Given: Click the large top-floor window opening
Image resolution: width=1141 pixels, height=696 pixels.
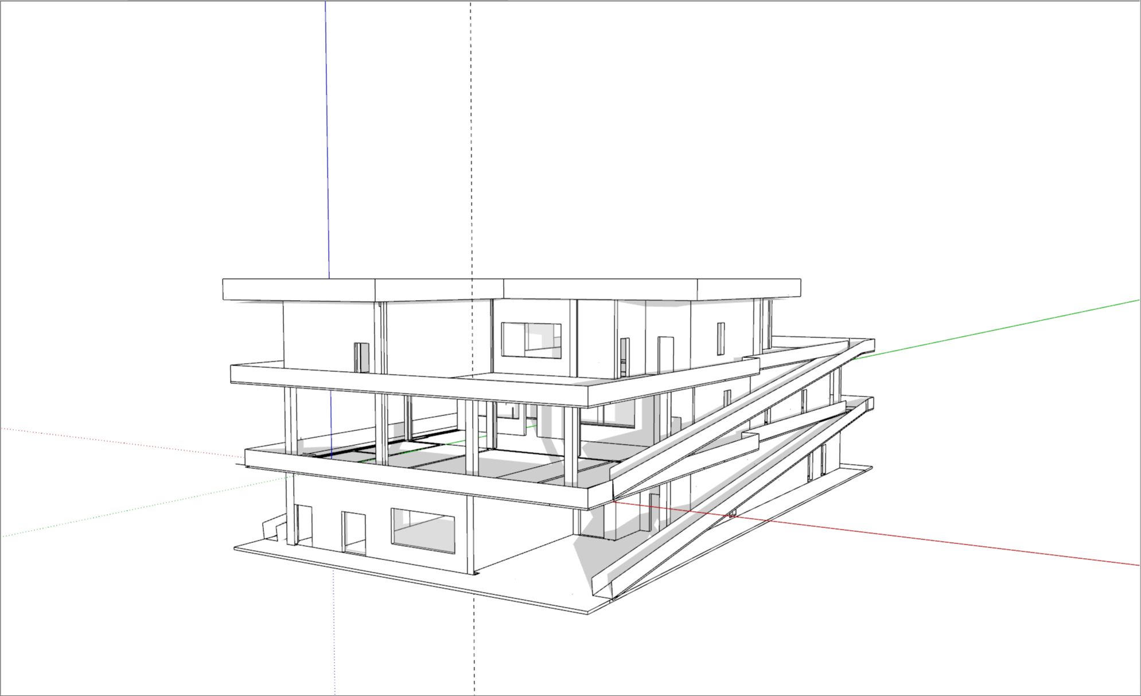Looking at the screenshot, I should (x=531, y=340).
